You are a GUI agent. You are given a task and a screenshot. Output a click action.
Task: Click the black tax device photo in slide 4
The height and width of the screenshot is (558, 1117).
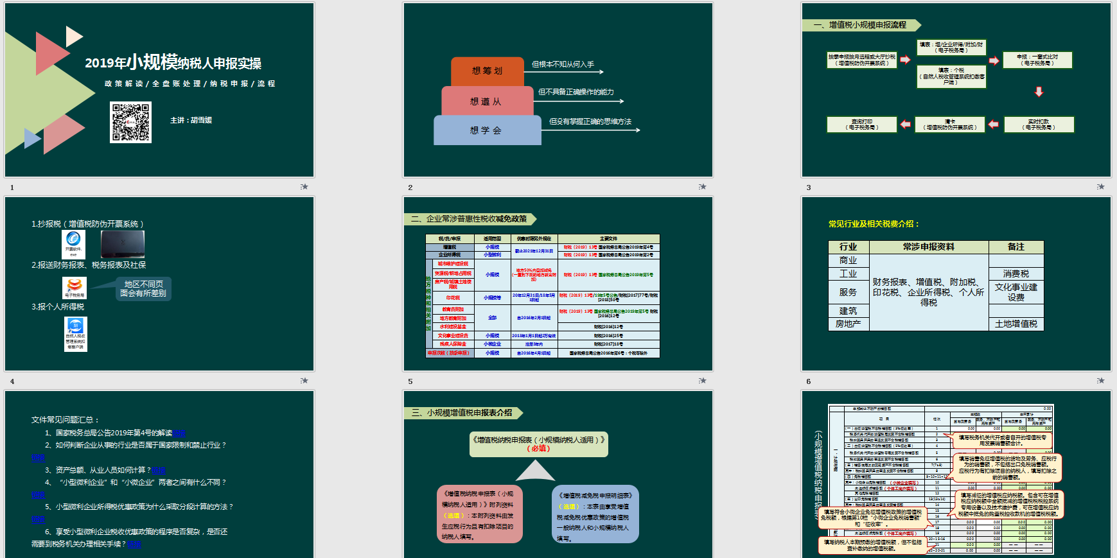click(123, 244)
